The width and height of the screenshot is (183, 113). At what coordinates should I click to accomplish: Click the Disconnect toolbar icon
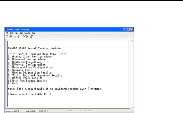(x=18, y=36)
